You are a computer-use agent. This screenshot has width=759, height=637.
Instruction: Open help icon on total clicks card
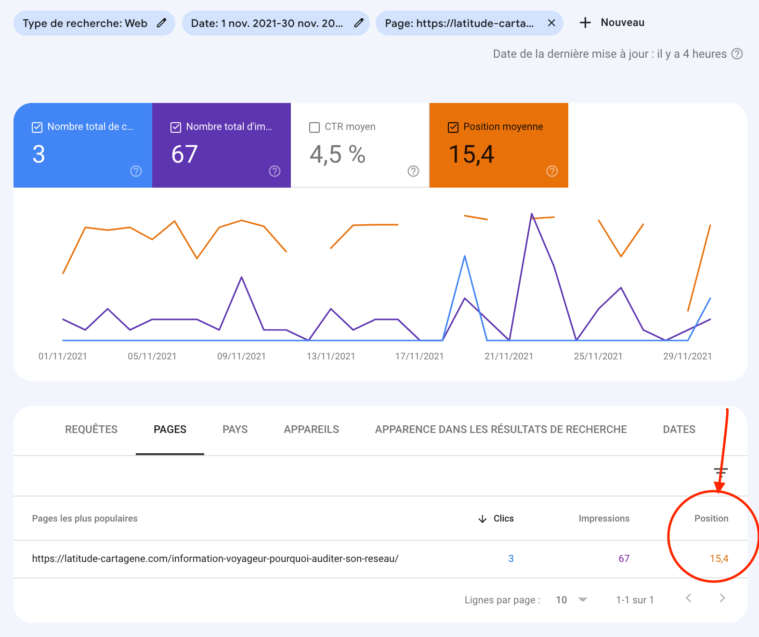136,171
